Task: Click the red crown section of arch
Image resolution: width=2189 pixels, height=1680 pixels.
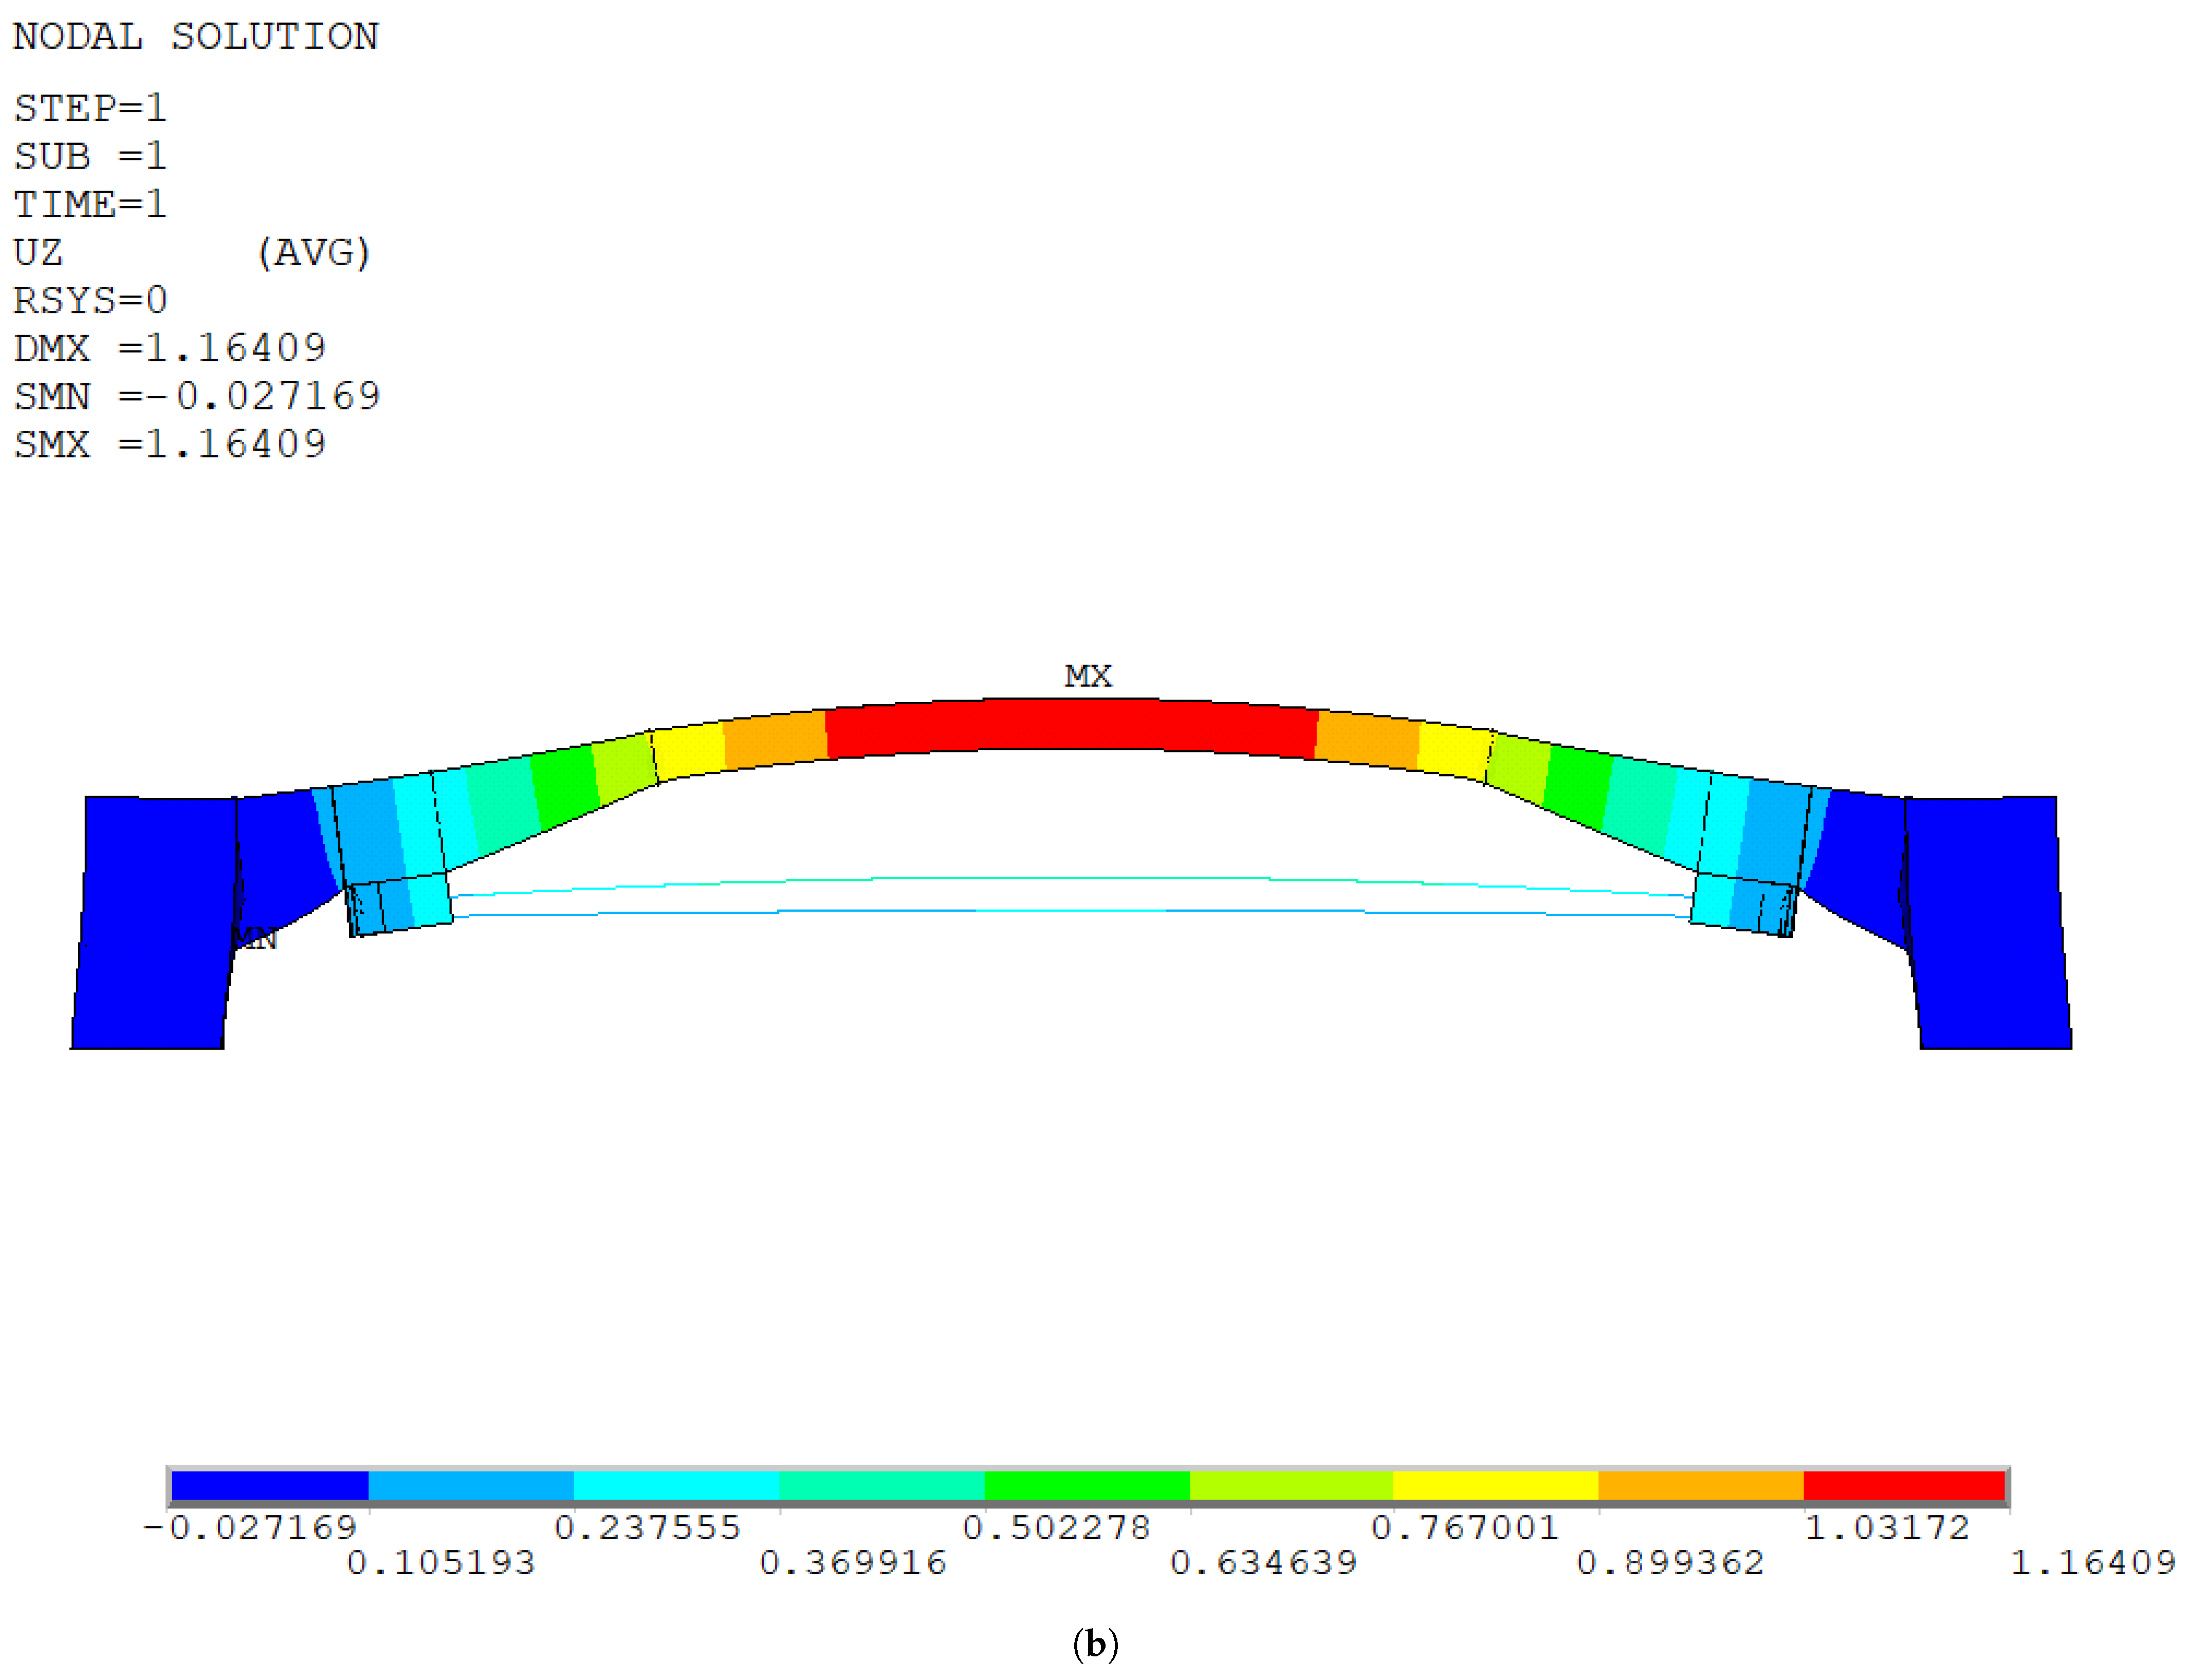Action: [1070, 724]
